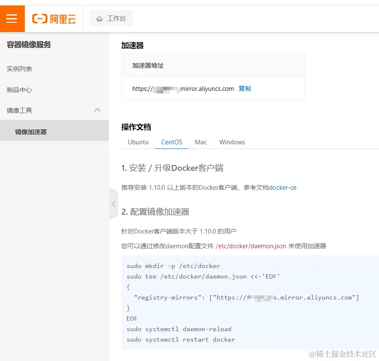Open the docker-ce documentation link

click(283, 188)
